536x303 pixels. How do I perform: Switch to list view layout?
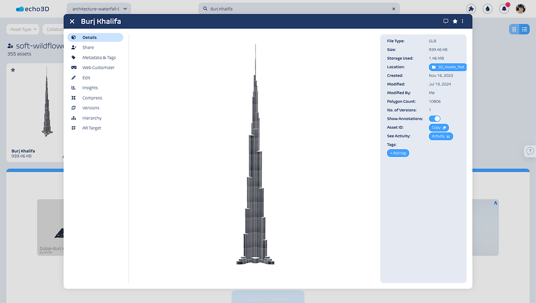coord(524,29)
